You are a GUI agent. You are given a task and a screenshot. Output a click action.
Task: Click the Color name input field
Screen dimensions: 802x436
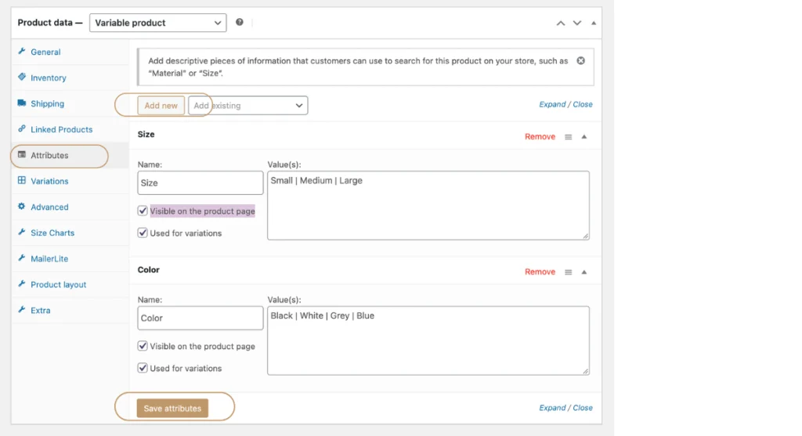pyautogui.click(x=200, y=318)
